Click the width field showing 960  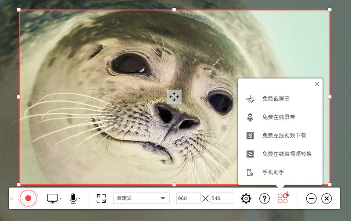click(188, 198)
